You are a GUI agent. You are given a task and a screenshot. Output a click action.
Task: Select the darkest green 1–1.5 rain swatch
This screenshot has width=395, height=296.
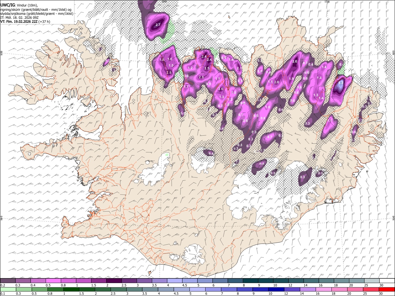(71, 289)
